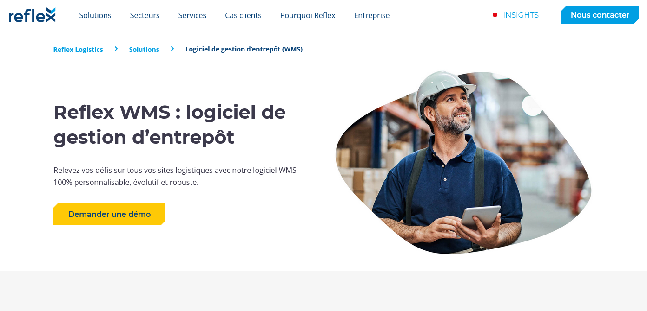Click the Demander une démo button
Screen dimensions: 647x311
click(x=109, y=214)
